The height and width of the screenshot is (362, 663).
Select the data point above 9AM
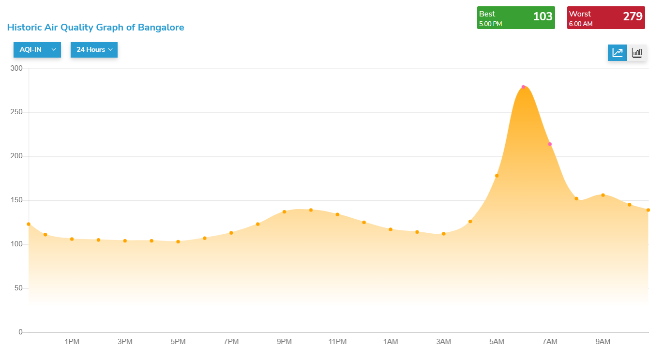click(603, 195)
